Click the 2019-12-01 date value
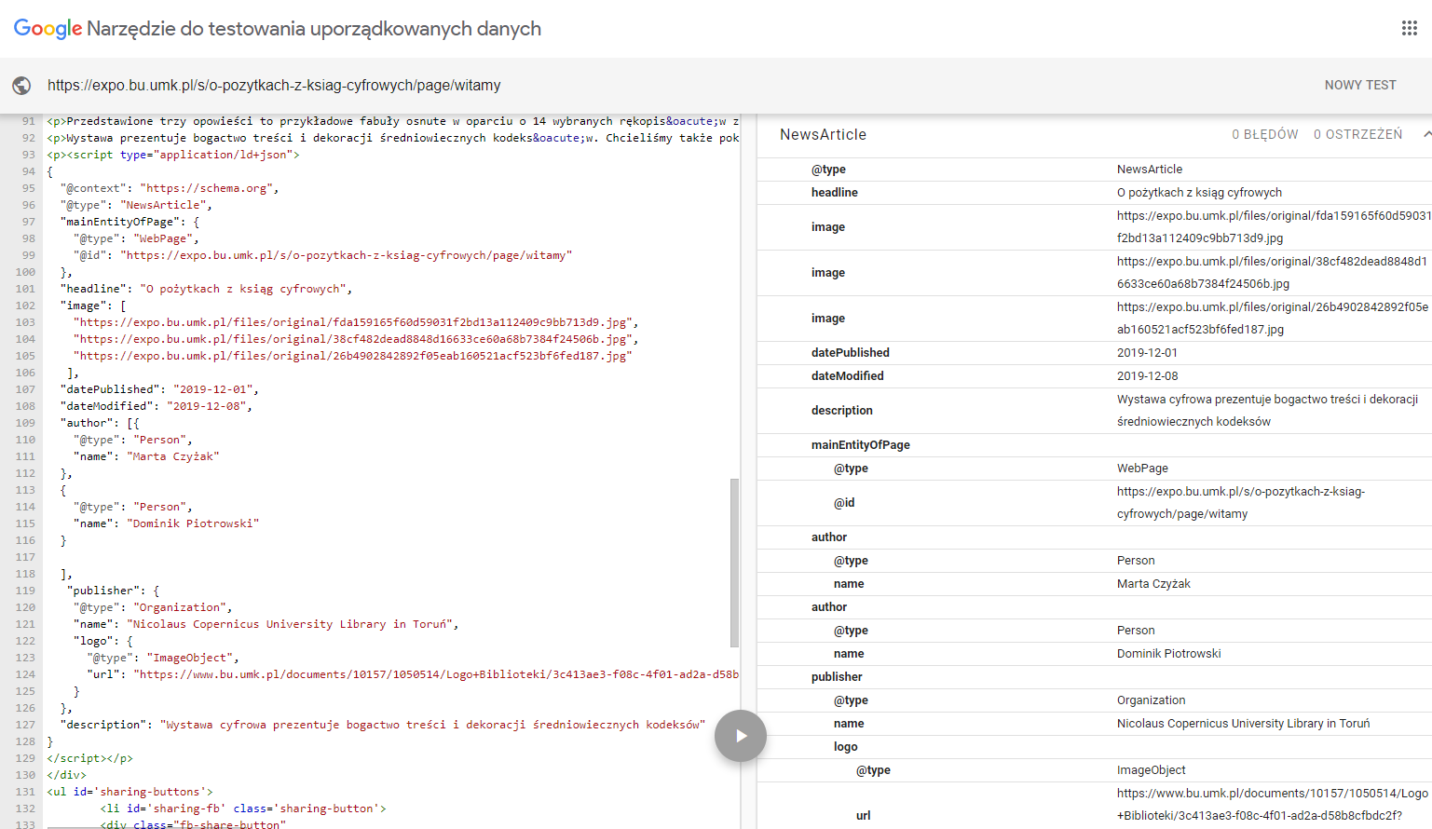 [x=1147, y=352]
